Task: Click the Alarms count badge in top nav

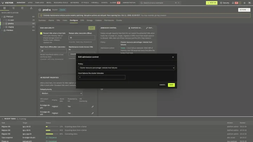Action: click(x=118, y=3)
